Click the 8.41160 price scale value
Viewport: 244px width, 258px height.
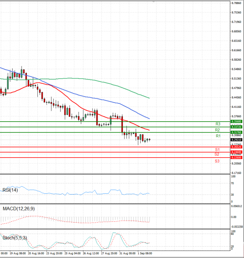click(236, 107)
